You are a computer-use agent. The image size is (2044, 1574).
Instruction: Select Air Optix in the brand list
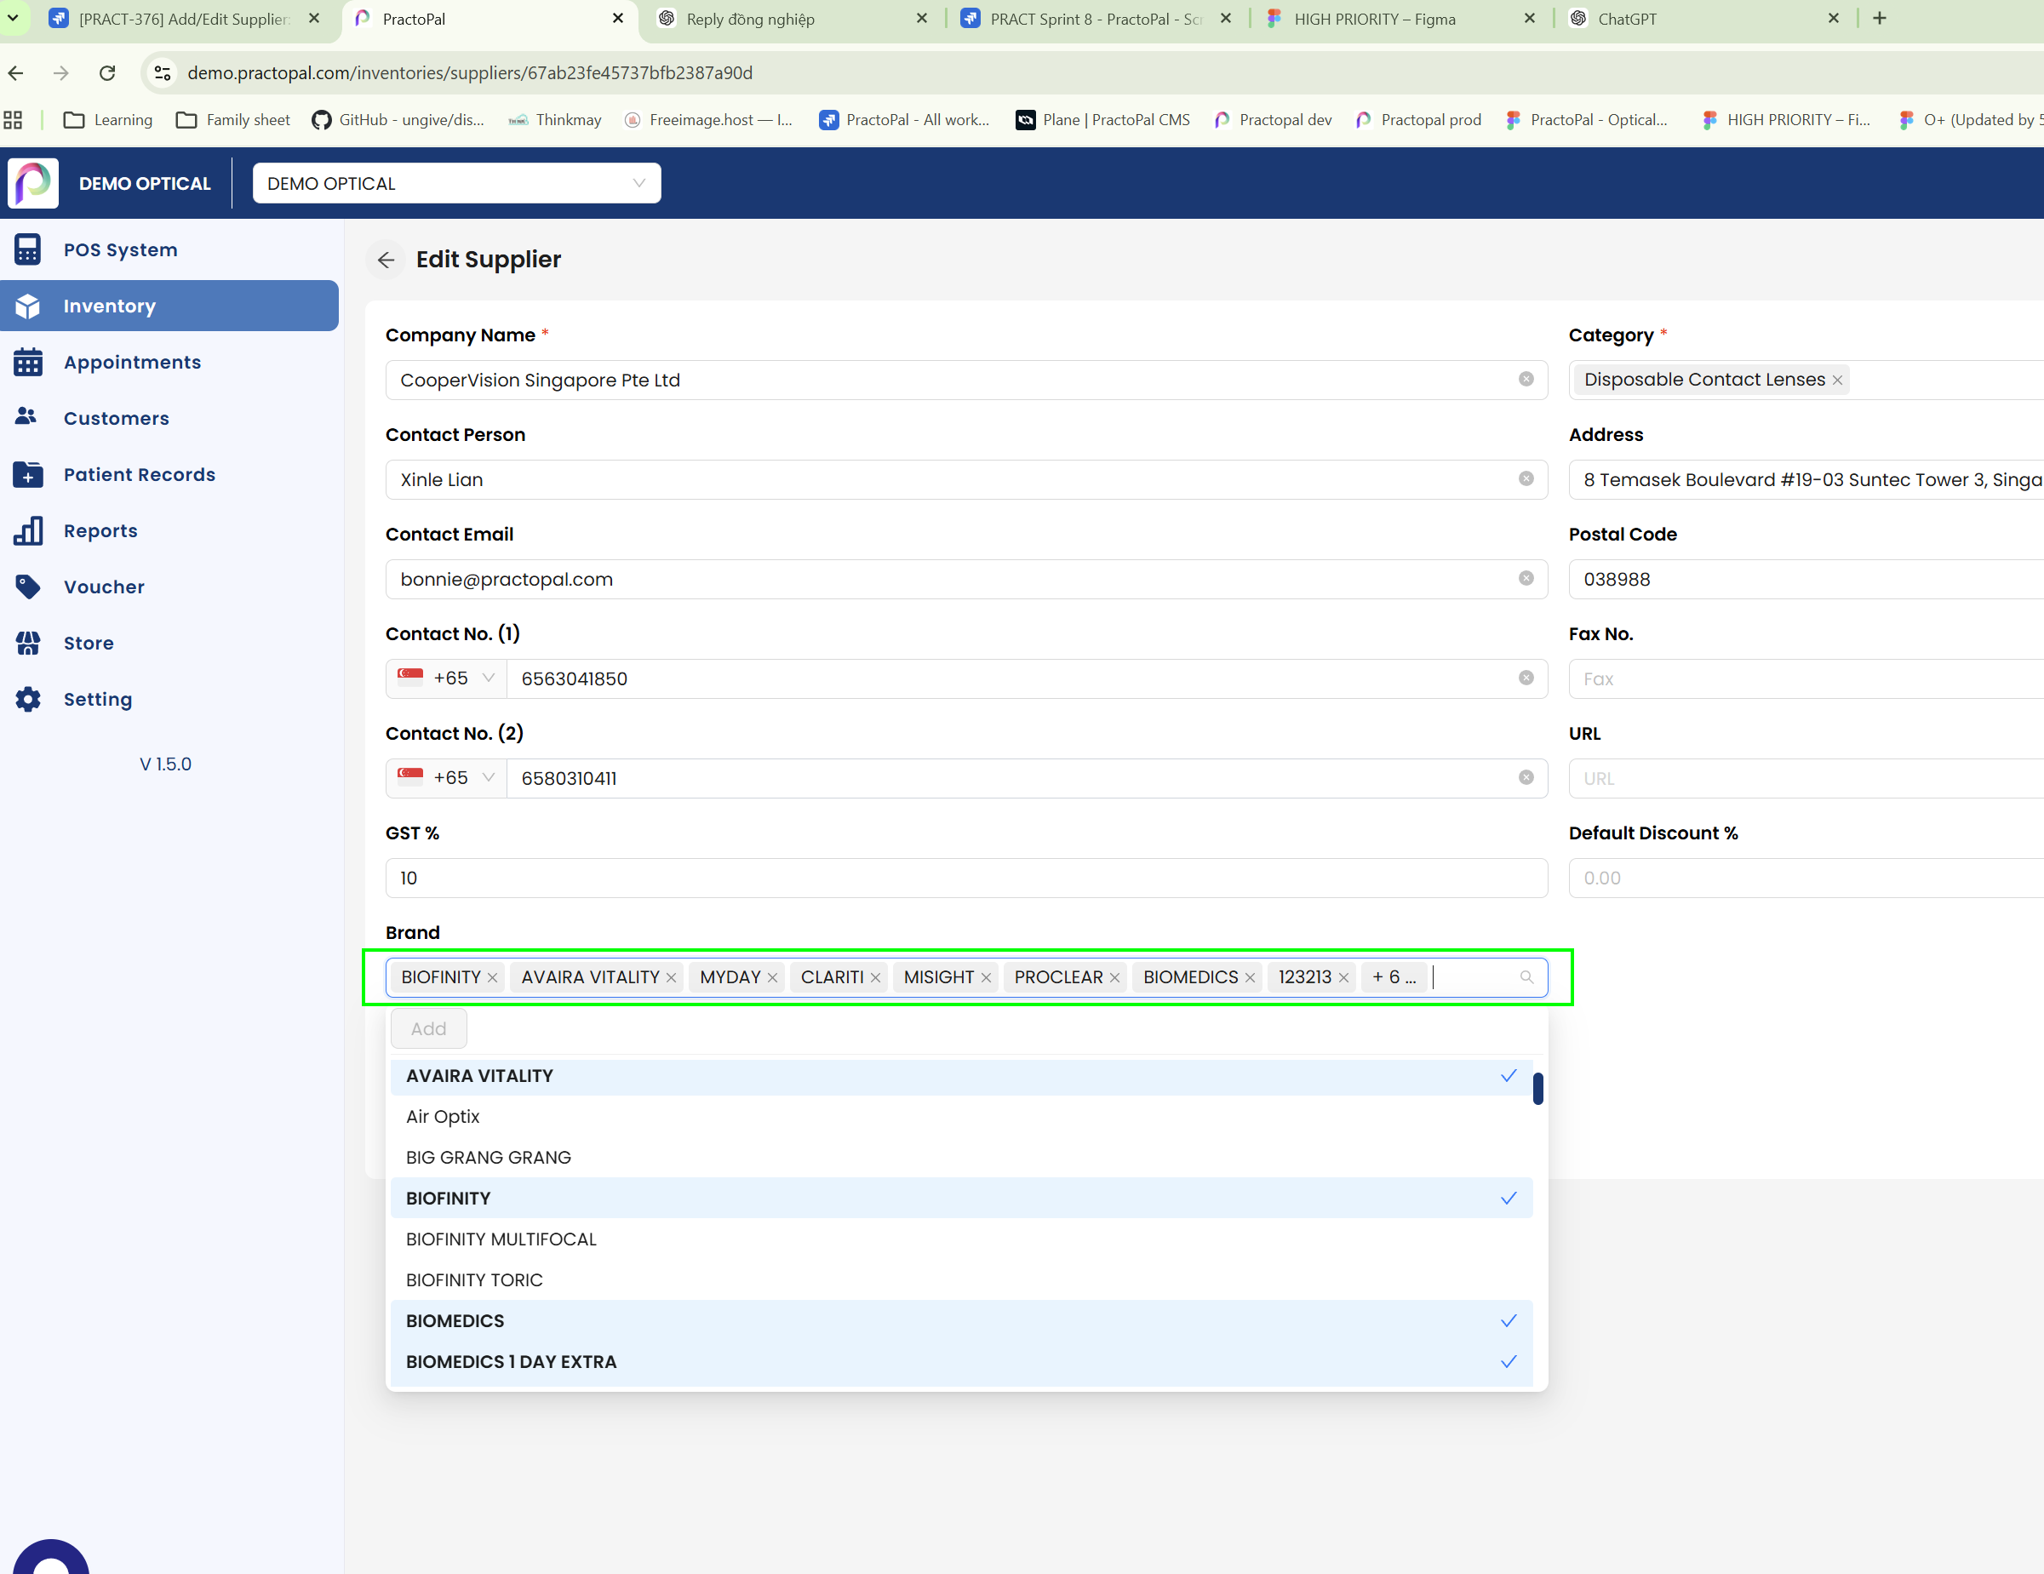[x=443, y=1116]
